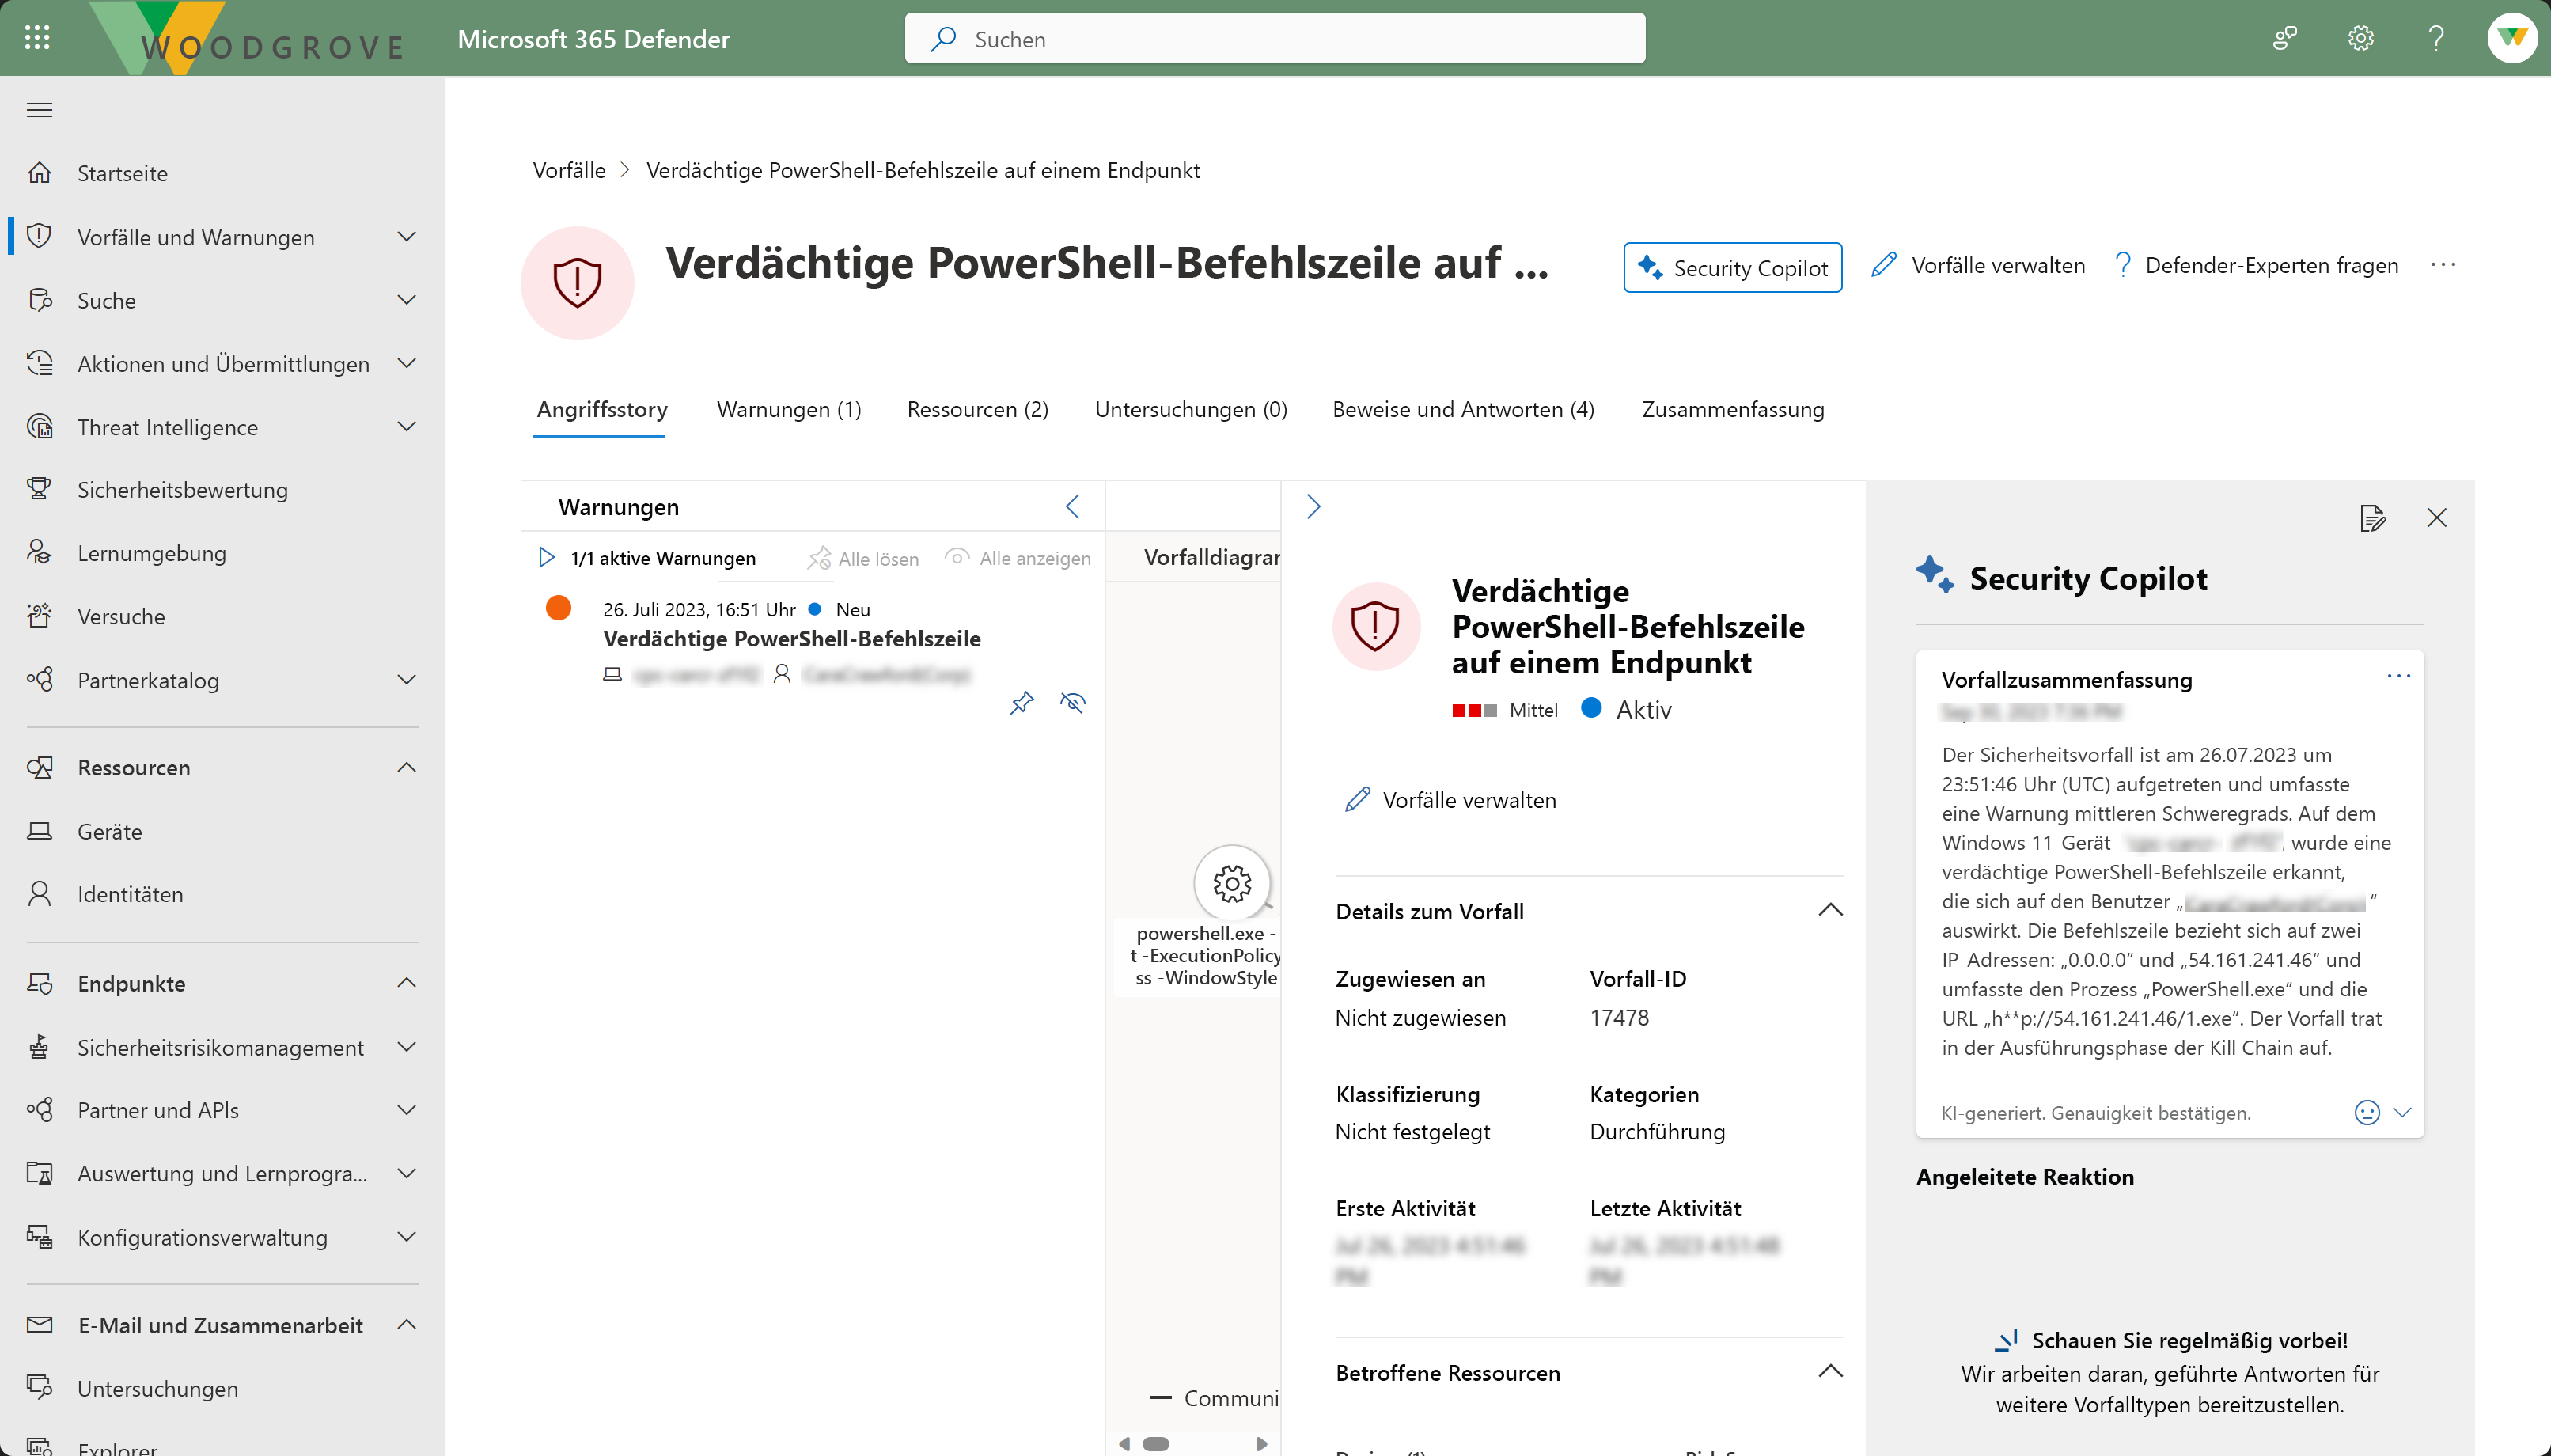
Task: Open the app launcher waffle icon
Action: pyautogui.click(x=37, y=38)
